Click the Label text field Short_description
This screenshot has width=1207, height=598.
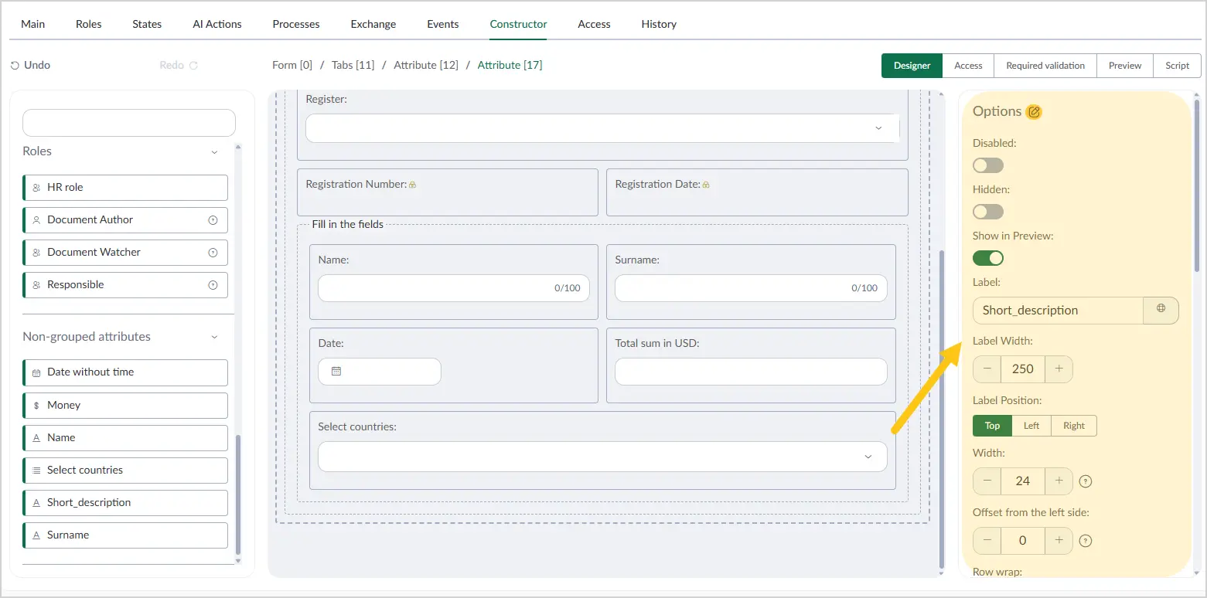1058,311
